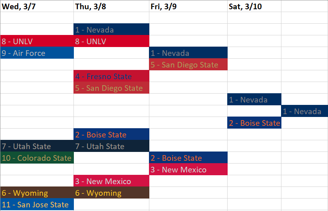Click 8 - UNLV in the Thu, 3/8 column
This screenshot has height=211, width=328.
click(x=111, y=41)
